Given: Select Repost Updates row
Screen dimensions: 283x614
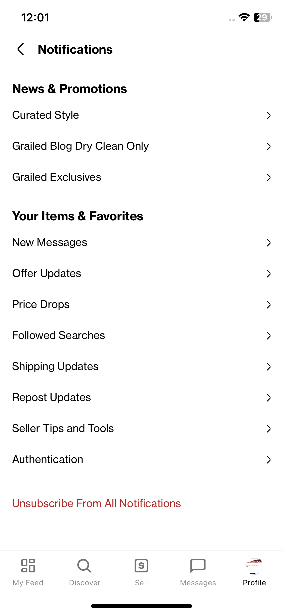Looking at the screenshot, I should (141, 397).
